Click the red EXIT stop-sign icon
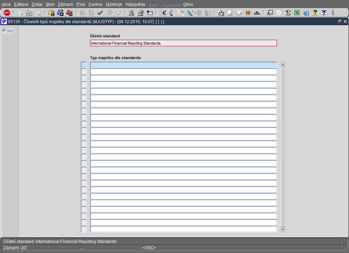The image size is (349, 253). click(7, 13)
